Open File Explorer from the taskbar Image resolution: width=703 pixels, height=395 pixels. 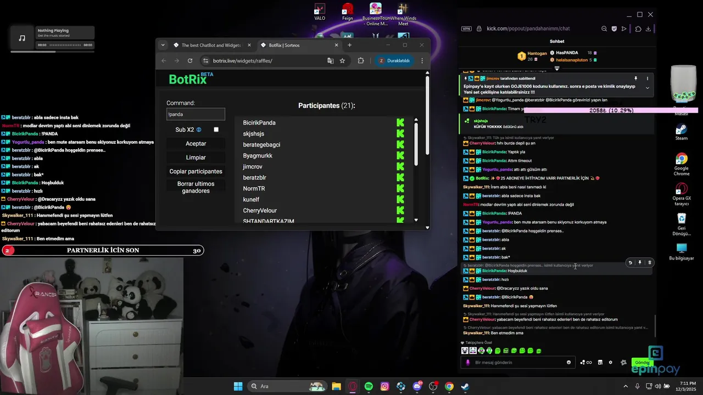pyautogui.click(x=336, y=386)
